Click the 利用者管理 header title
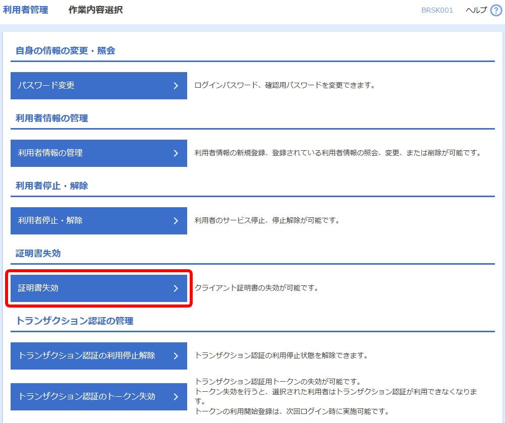Image resolution: width=505 pixels, height=423 pixels. tap(25, 10)
